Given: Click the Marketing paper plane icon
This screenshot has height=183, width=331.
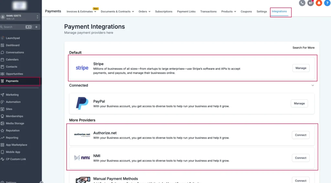Looking at the screenshot, I should point(2,95).
